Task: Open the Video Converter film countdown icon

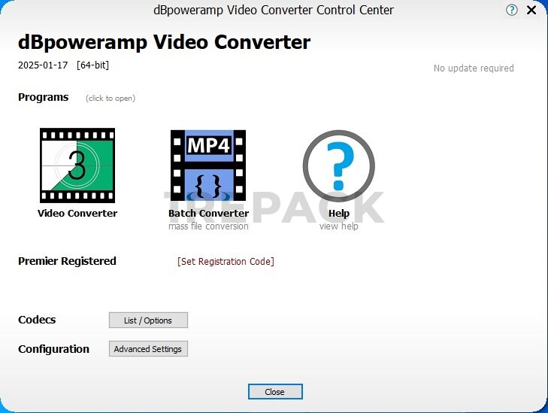Action: pos(77,166)
